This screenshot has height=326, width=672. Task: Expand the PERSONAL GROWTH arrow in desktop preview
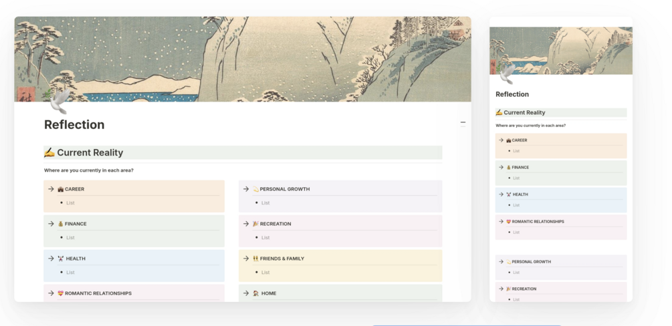pyautogui.click(x=246, y=189)
